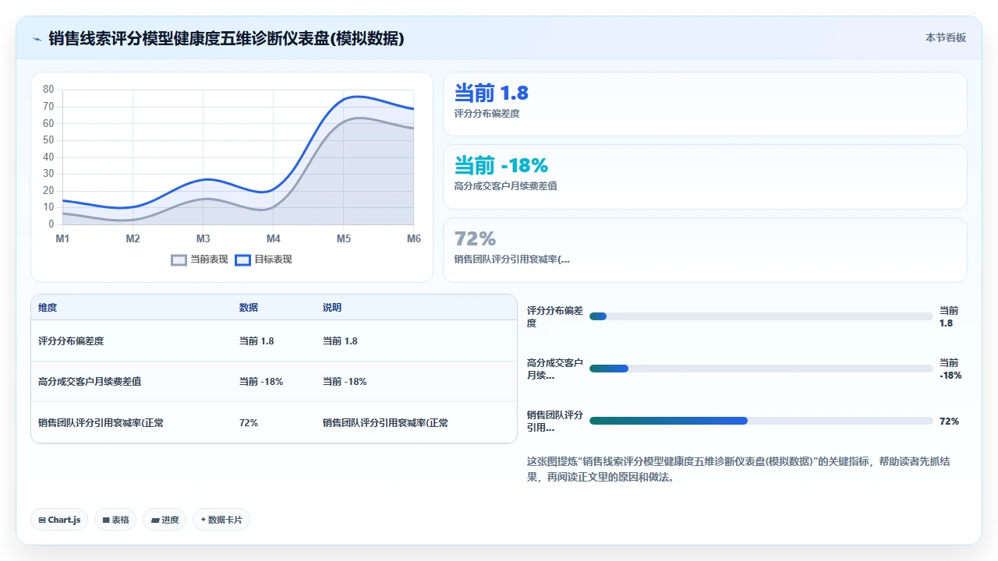Viewport: 998px width, 561px height.
Task: Click the M5 axis label on chart
Action: tap(343, 238)
